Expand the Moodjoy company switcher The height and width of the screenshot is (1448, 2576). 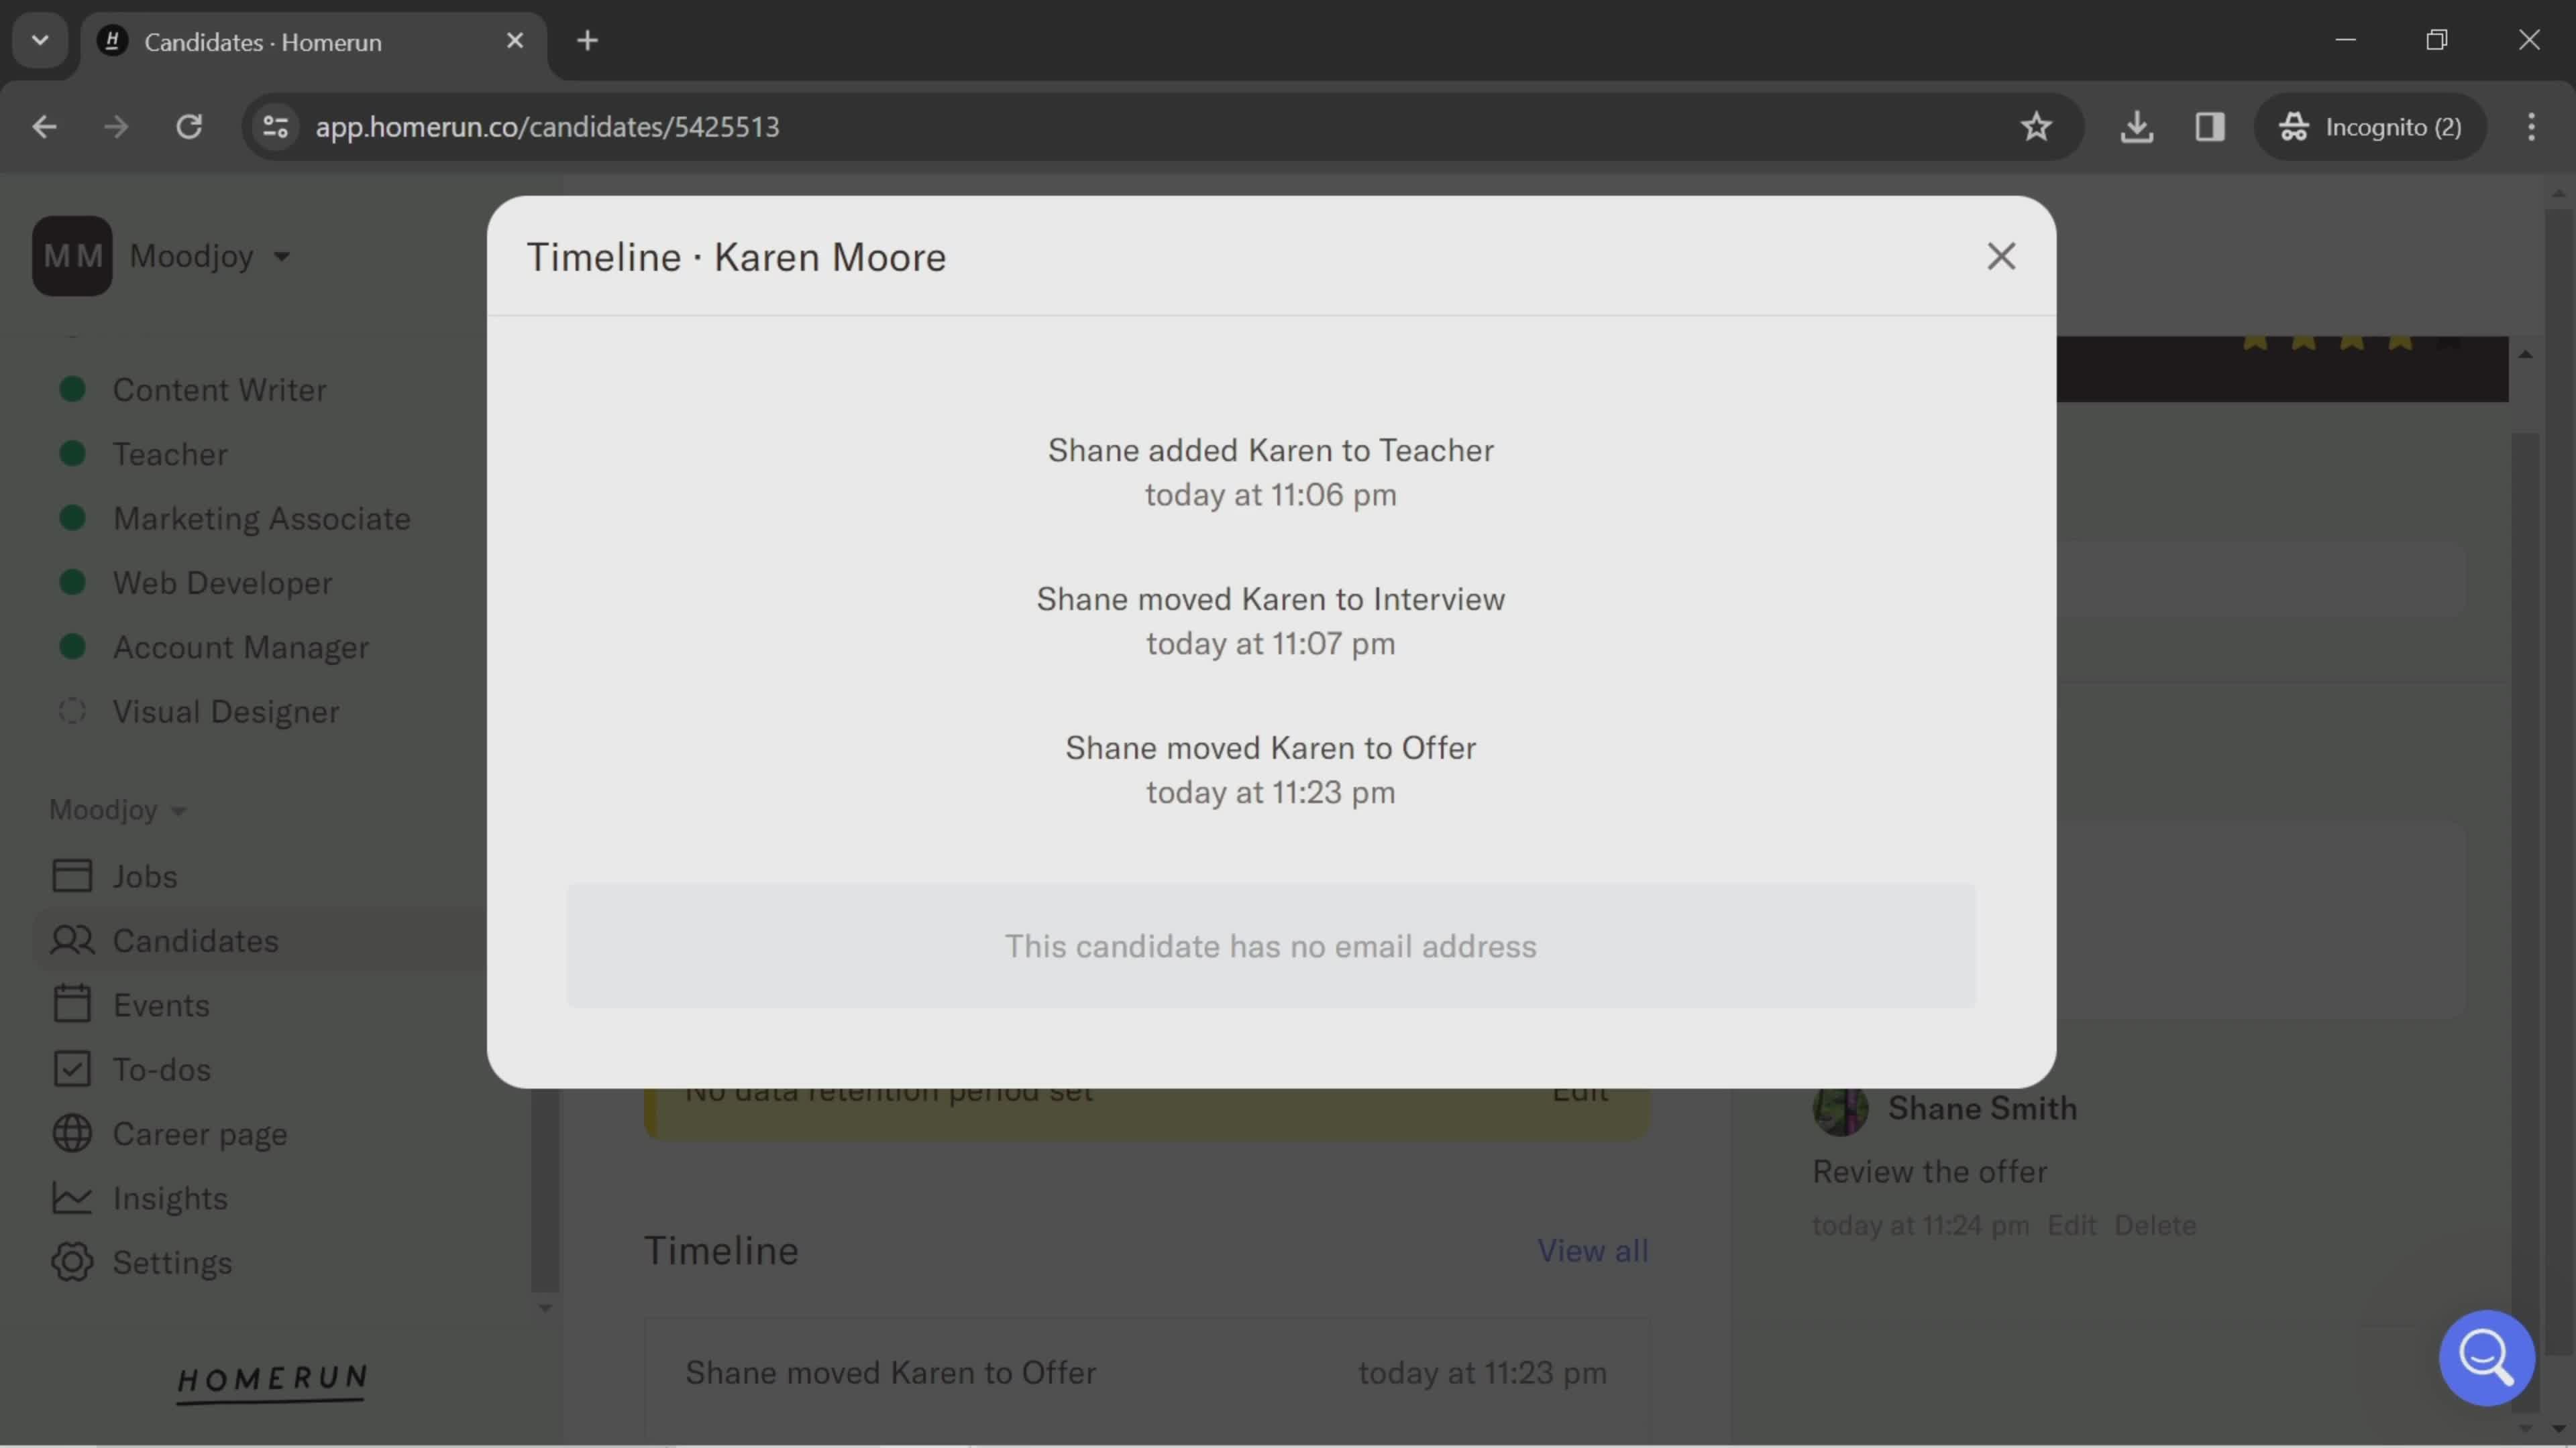210,256
